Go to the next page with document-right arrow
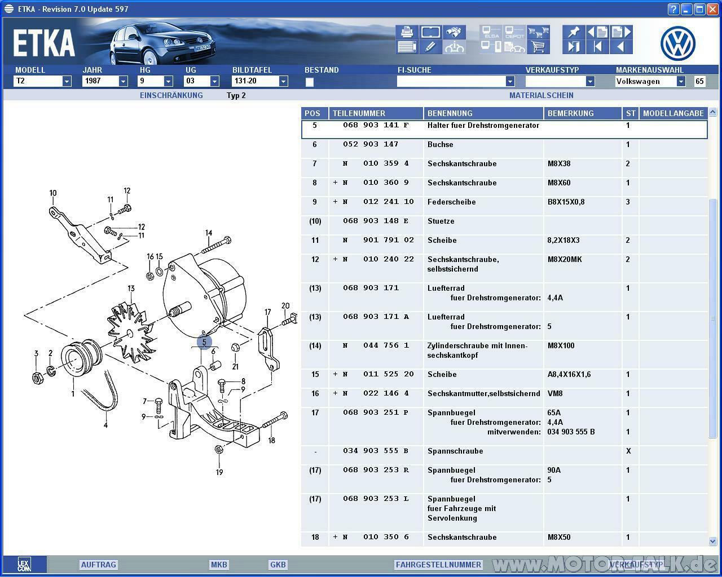 click(621, 32)
